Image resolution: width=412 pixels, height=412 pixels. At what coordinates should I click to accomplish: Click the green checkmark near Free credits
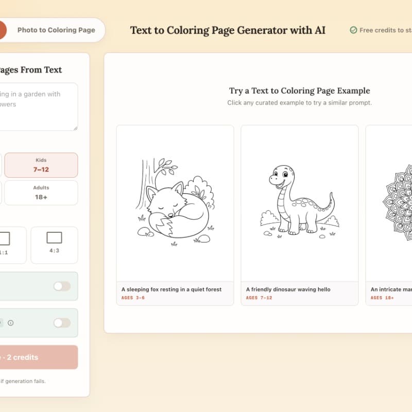click(353, 30)
